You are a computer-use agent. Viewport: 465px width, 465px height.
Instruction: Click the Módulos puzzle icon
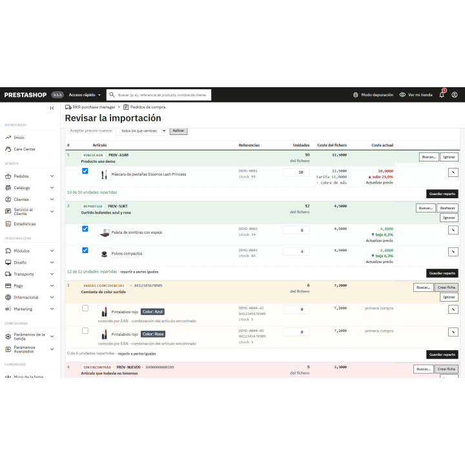(x=8, y=251)
